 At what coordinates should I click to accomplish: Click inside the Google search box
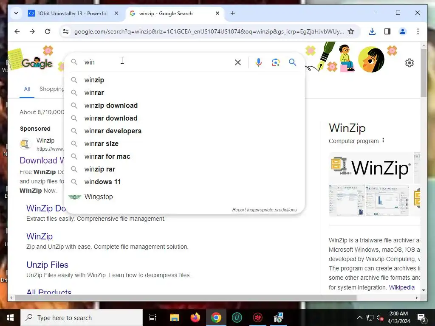coord(155,62)
